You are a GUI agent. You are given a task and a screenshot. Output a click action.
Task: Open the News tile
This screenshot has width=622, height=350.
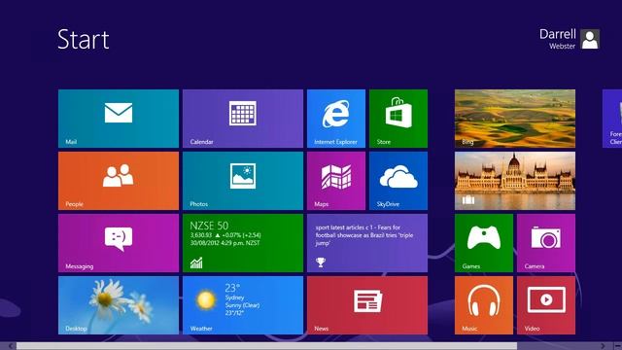(367, 305)
